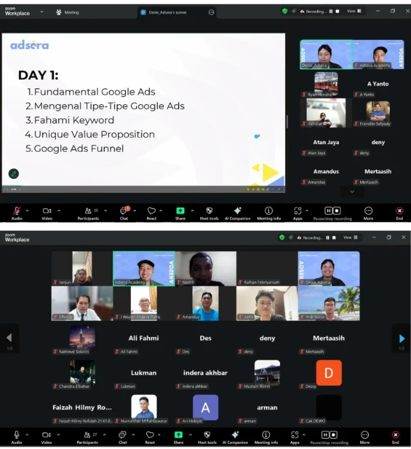Select Ardi Surya video tile in gallery
411x449 pixels.
point(329,303)
